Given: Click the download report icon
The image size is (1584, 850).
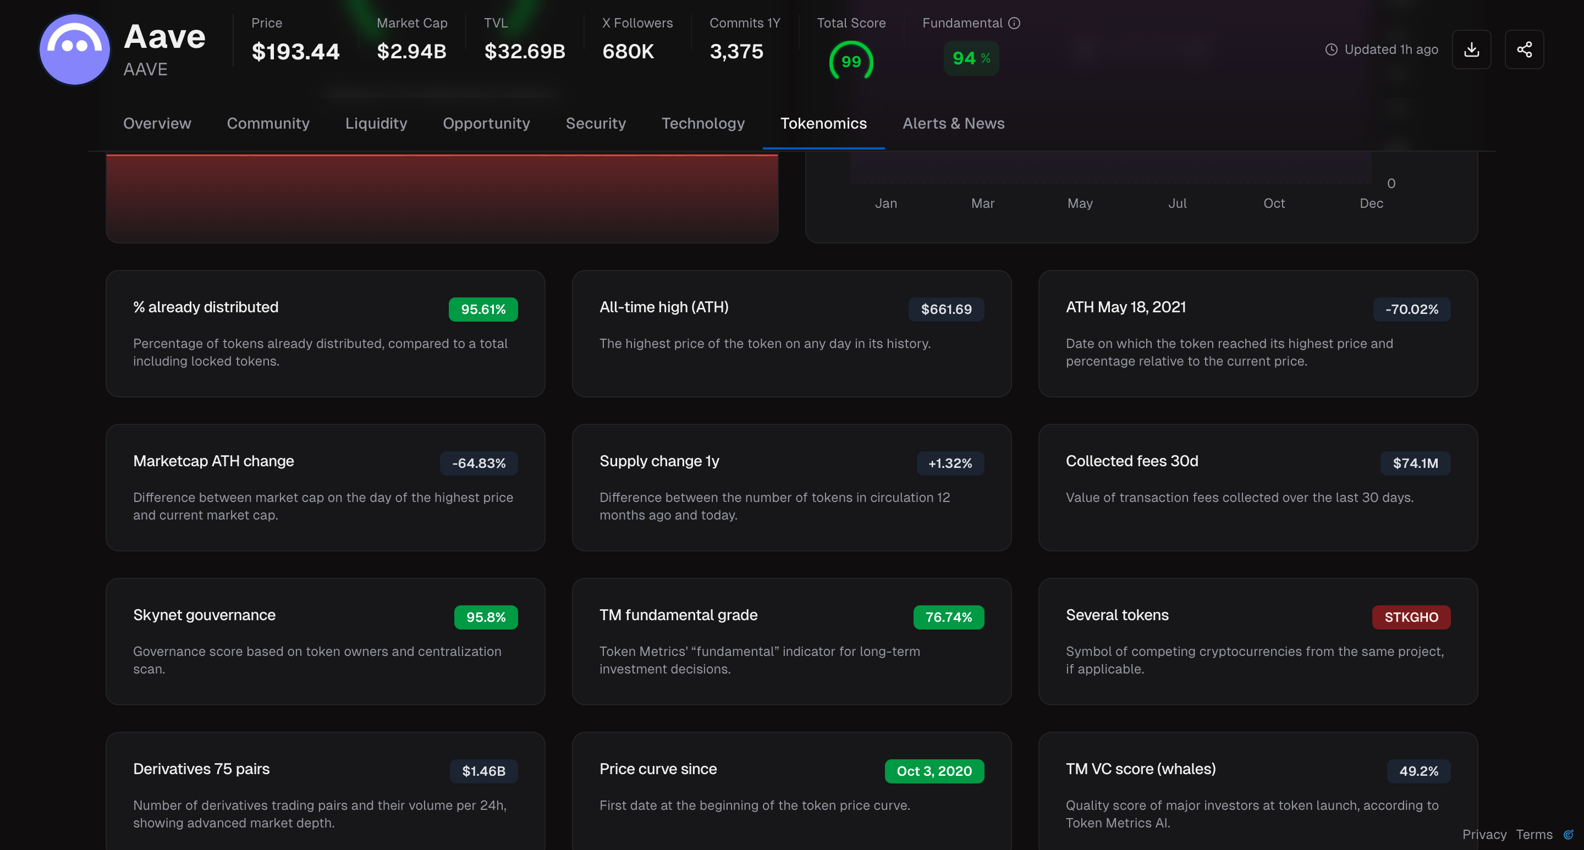Looking at the screenshot, I should pos(1472,49).
